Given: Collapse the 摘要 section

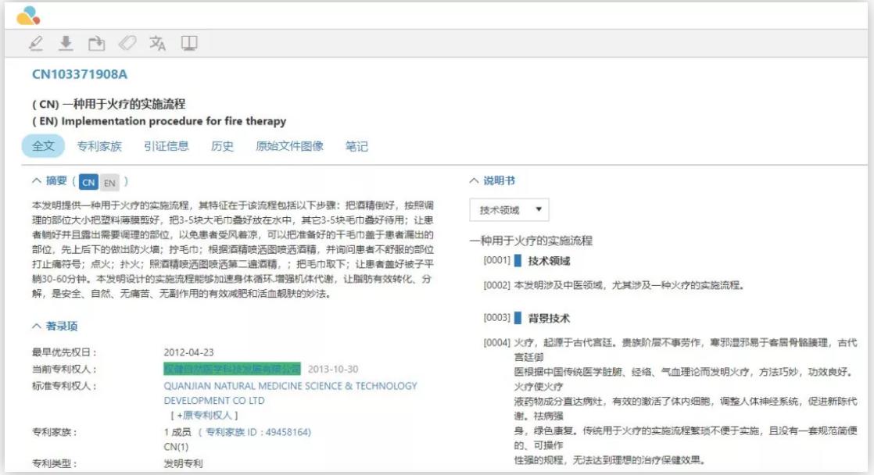Looking at the screenshot, I should 36,181.
